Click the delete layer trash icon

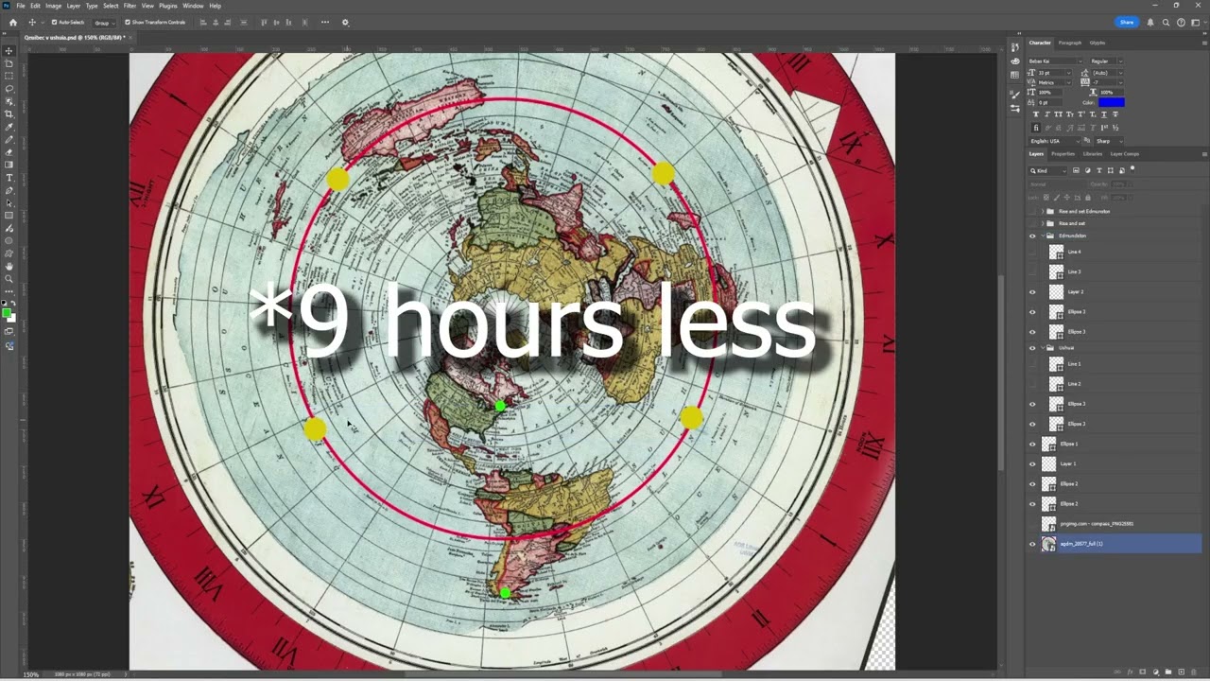[x=1192, y=672]
